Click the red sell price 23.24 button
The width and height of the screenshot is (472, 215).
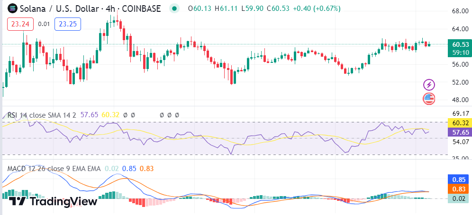coord(20,24)
